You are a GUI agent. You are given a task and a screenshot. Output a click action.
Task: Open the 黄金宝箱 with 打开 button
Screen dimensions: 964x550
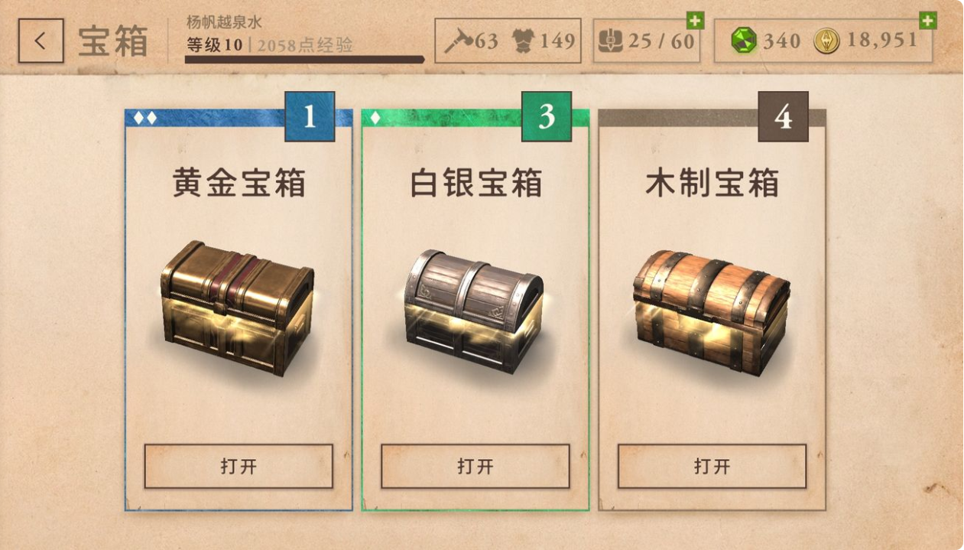pos(239,466)
